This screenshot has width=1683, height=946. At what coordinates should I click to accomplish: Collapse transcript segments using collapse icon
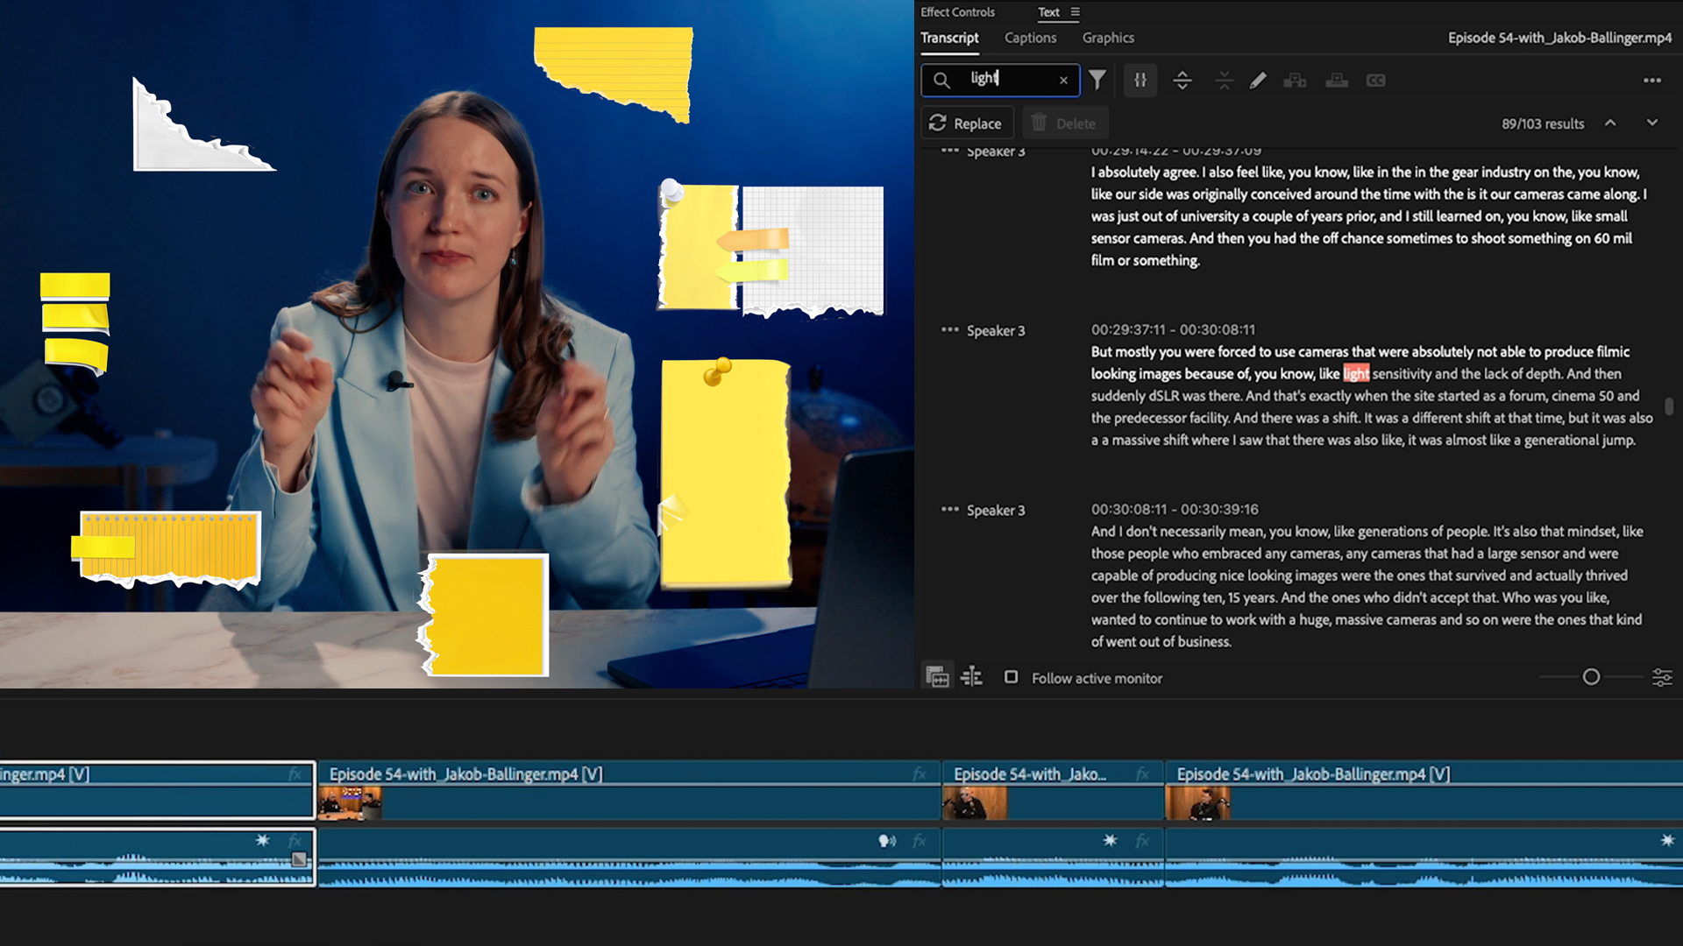point(1224,81)
